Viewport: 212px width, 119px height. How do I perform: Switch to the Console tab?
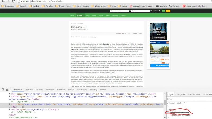(x=29, y=90)
